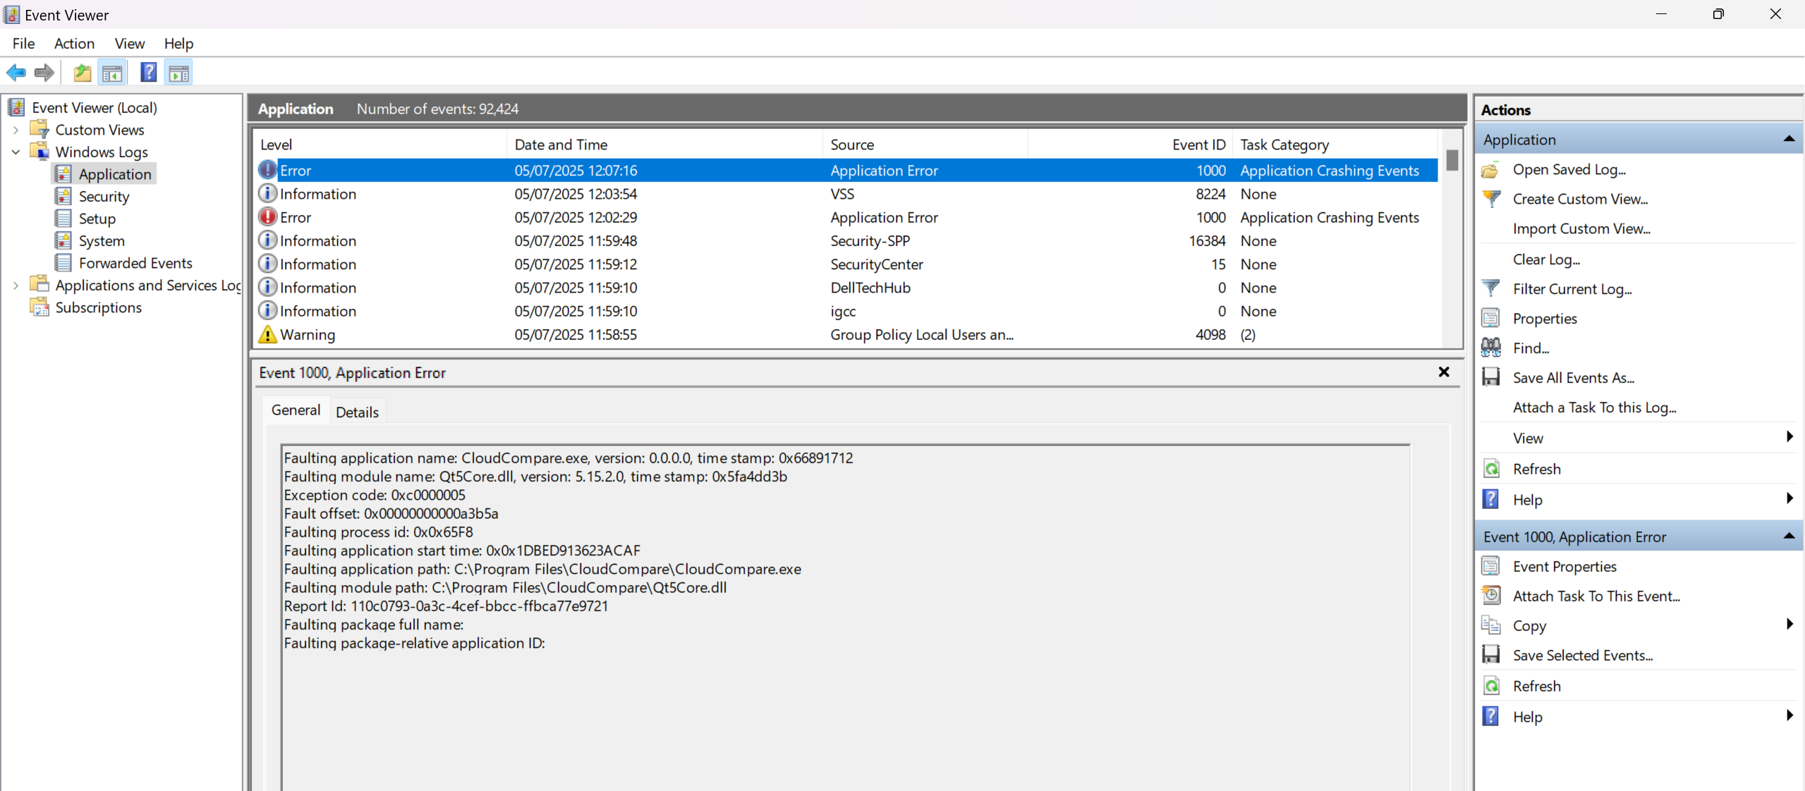
Task: Collapse the Windows Logs tree branch
Action: (x=15, y=152)
